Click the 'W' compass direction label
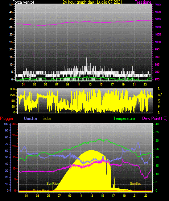This screenshot has width=169, height=201. pos(160,95)
